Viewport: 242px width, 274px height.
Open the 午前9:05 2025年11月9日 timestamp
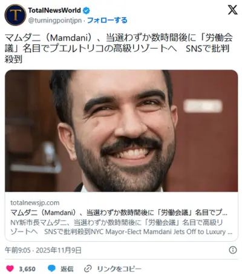point(43,250)
